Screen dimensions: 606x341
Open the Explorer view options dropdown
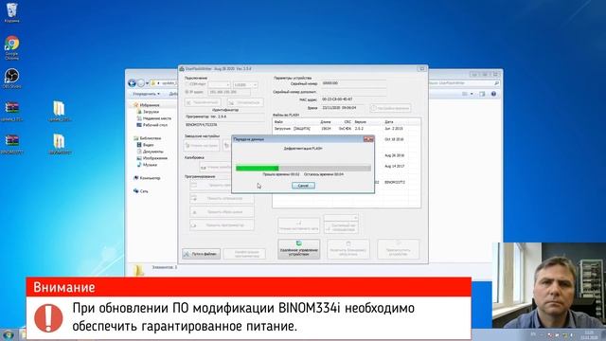[x=472, y=94]
